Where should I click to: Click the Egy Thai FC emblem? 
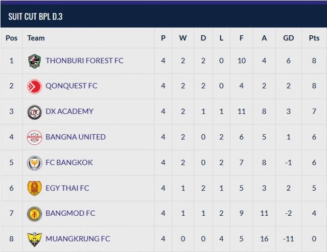pos(35,188)
